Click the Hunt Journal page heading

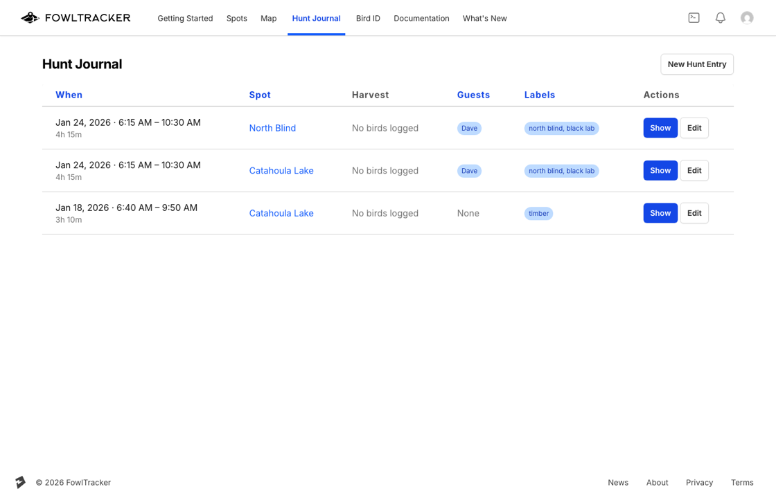82,64
